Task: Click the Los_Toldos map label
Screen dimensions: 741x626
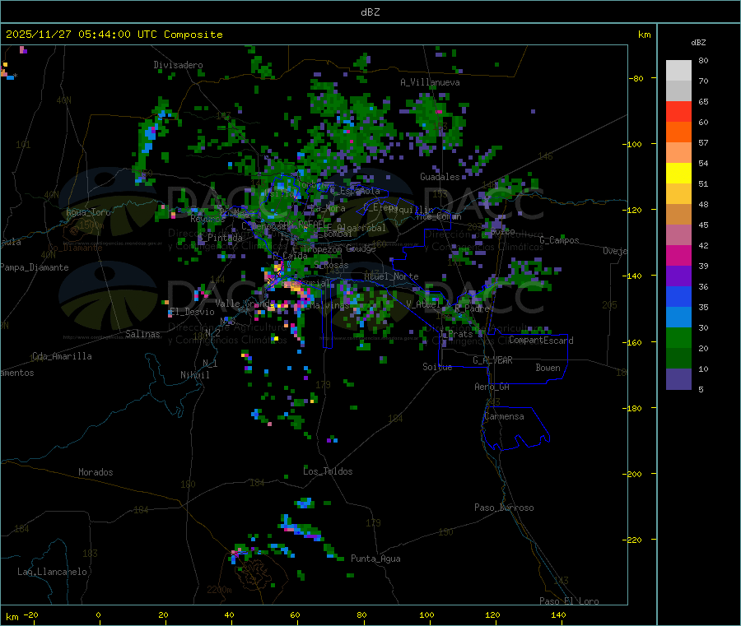Action: (x=328, y=471)
